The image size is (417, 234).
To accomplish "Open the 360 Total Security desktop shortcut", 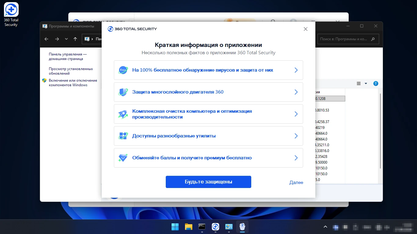I will point(11,14).
